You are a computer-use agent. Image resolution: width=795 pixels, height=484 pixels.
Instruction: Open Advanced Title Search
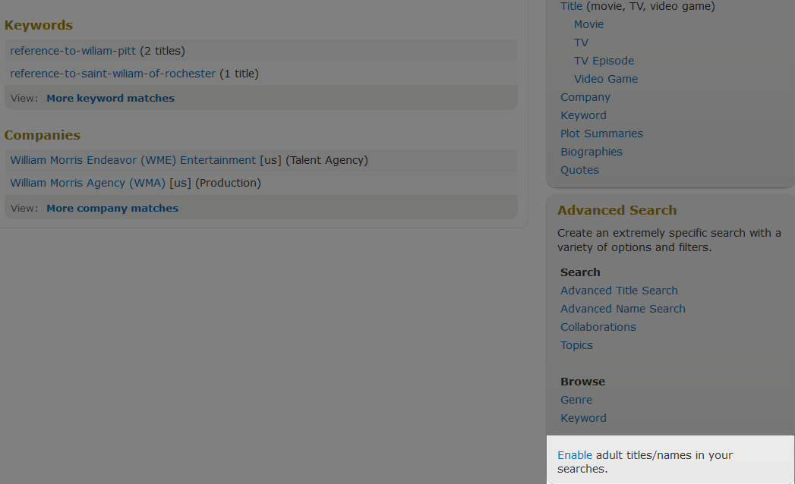[x=619, y=291]
